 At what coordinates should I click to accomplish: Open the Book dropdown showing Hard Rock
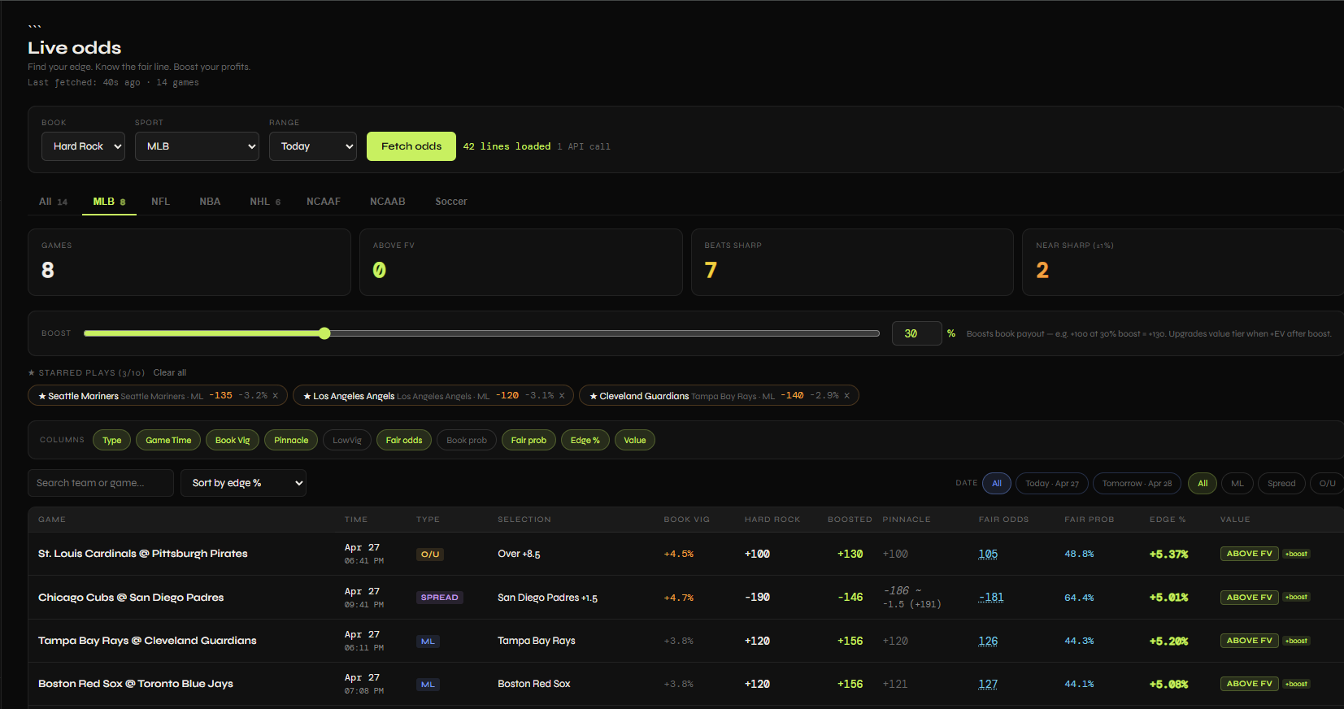(x=83, y=146)
